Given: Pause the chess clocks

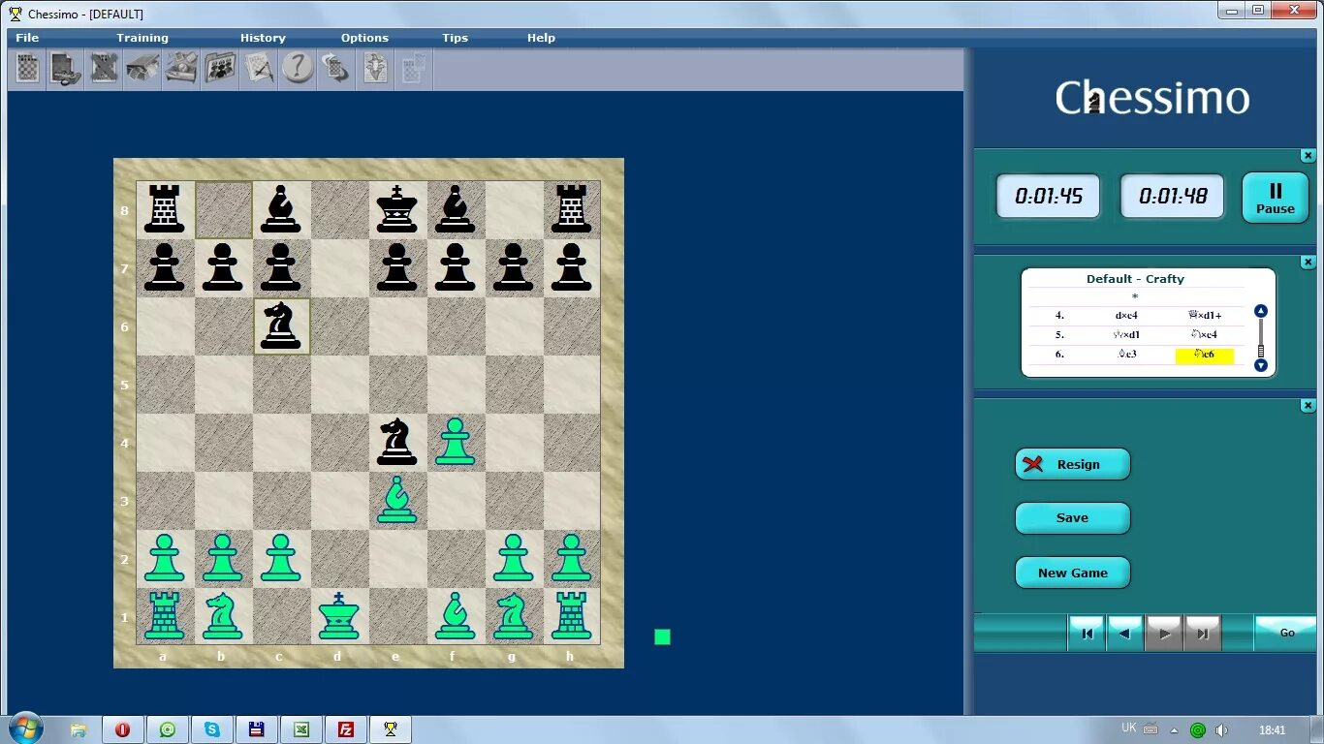Looking at the screenshot, I should pos(1275,198).
